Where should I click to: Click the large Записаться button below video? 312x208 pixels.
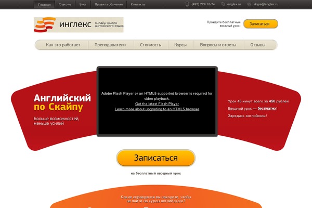point(156,158)
